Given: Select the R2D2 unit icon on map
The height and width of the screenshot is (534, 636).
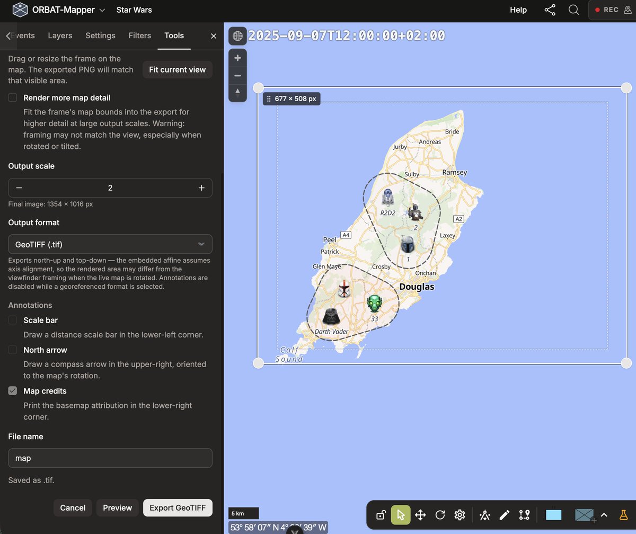Looking at the screenshot, I should tap(388, 198).
